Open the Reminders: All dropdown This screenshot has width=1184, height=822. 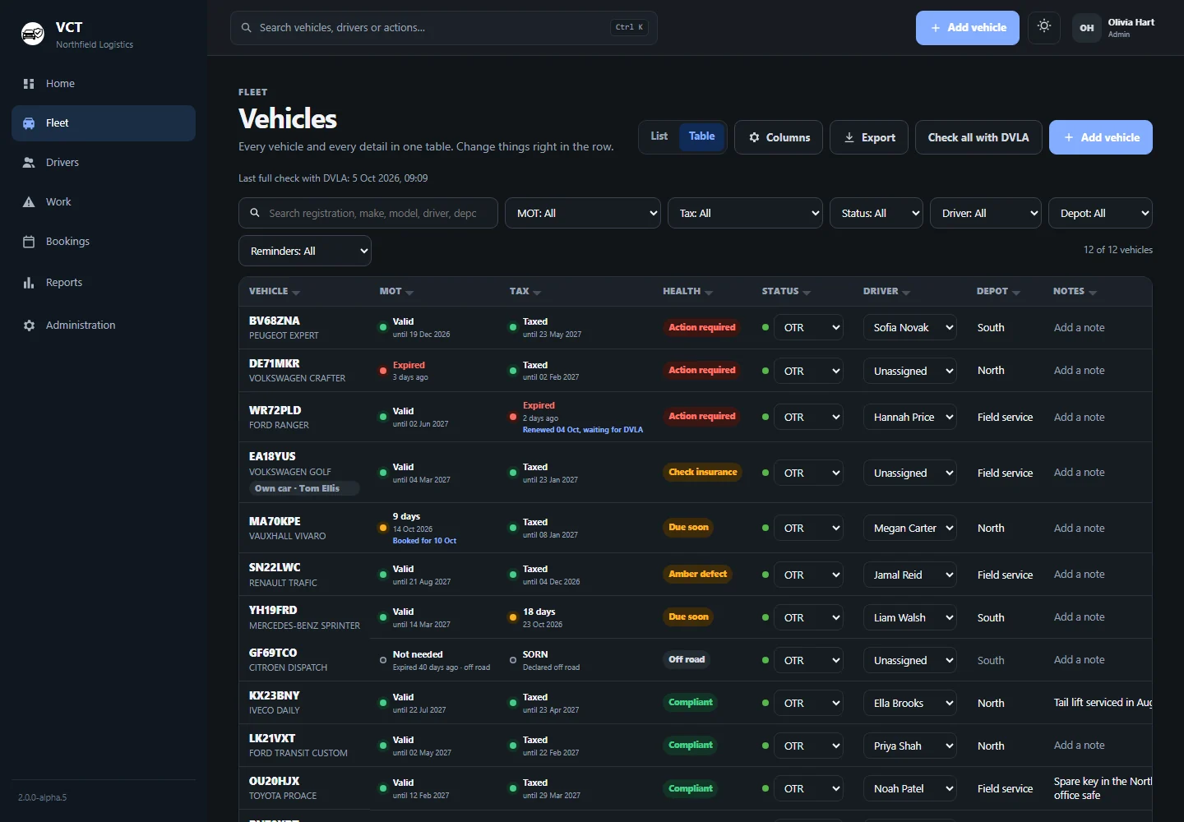tap(305, 251)
